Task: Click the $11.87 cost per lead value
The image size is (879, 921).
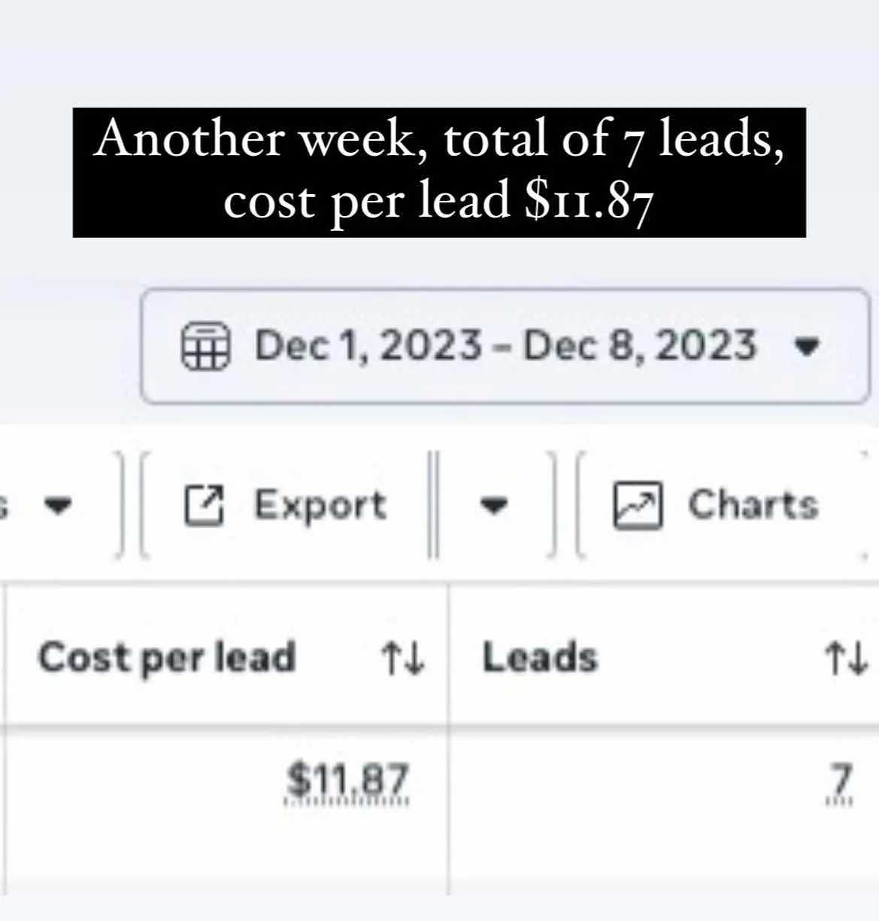Action: (x=347, y=782)
